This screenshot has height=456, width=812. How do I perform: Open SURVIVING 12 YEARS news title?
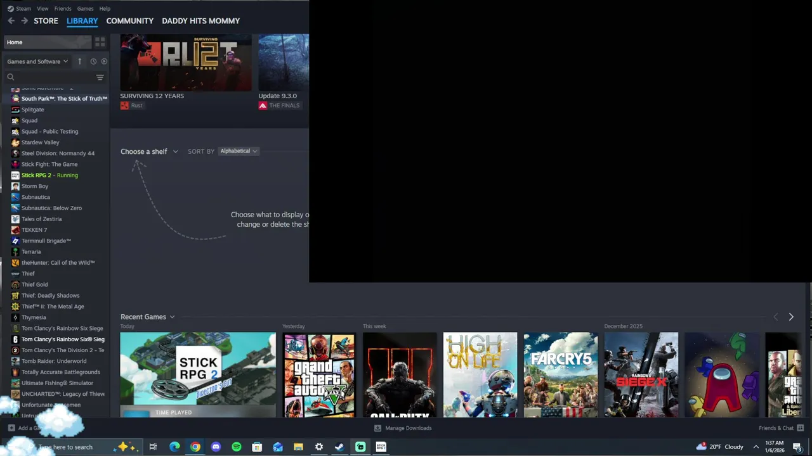(x=152, y=96)
